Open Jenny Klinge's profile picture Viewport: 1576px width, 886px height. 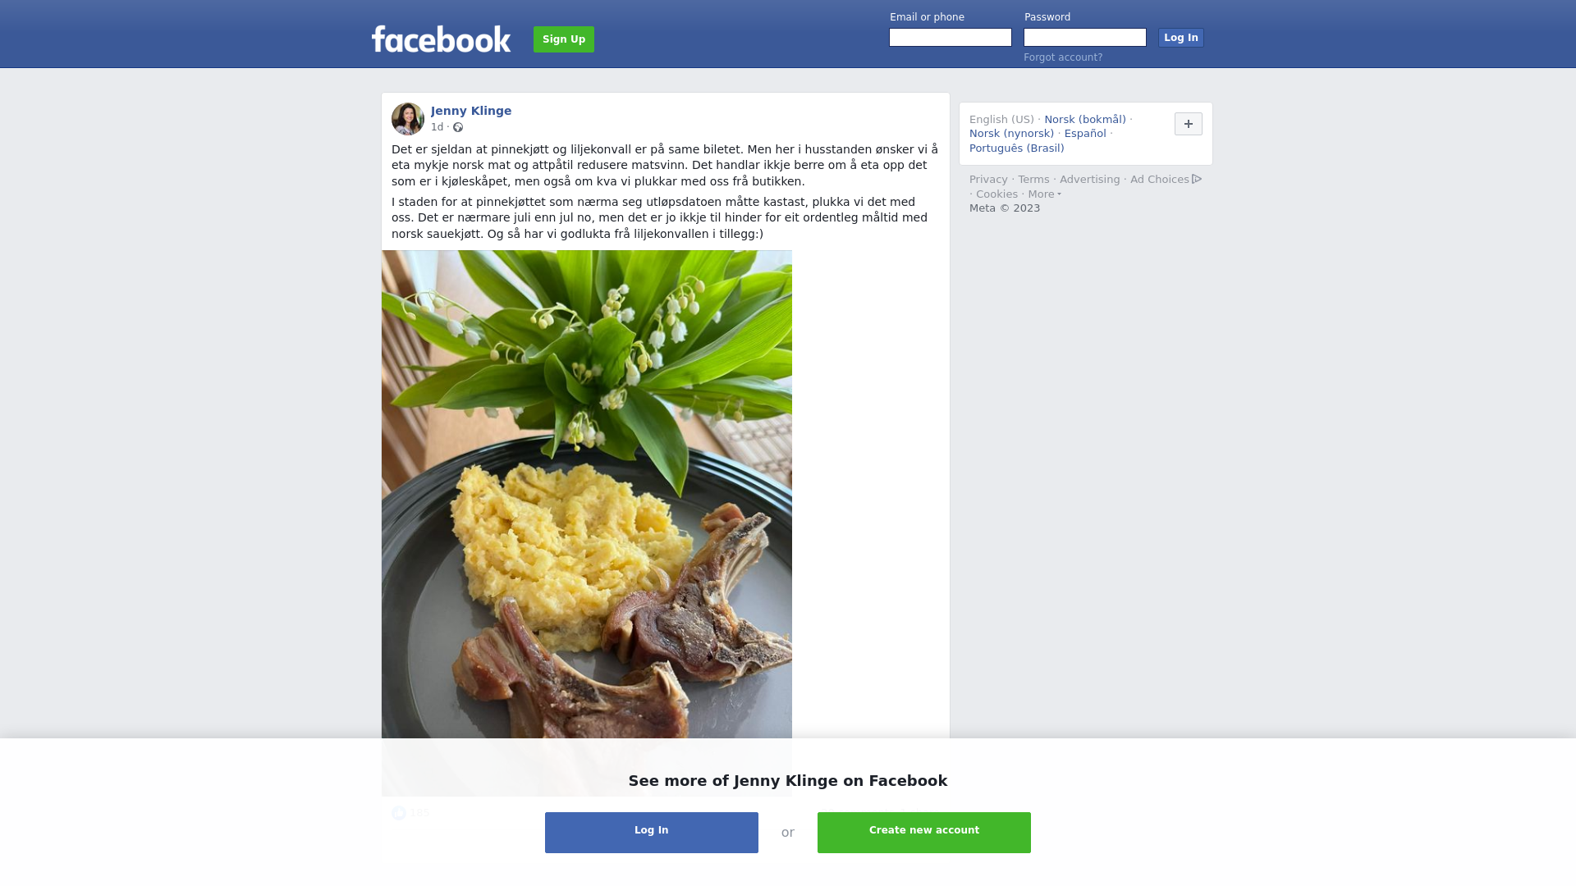coord(408,119)
